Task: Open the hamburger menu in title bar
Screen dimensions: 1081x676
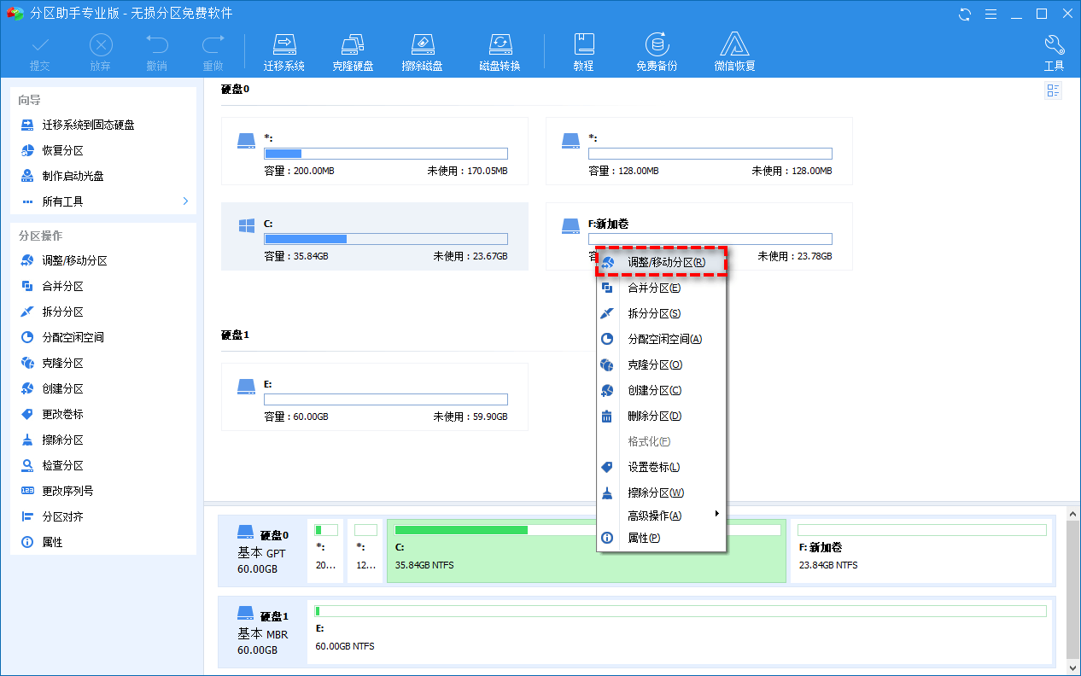Action: tap(991, 14)
